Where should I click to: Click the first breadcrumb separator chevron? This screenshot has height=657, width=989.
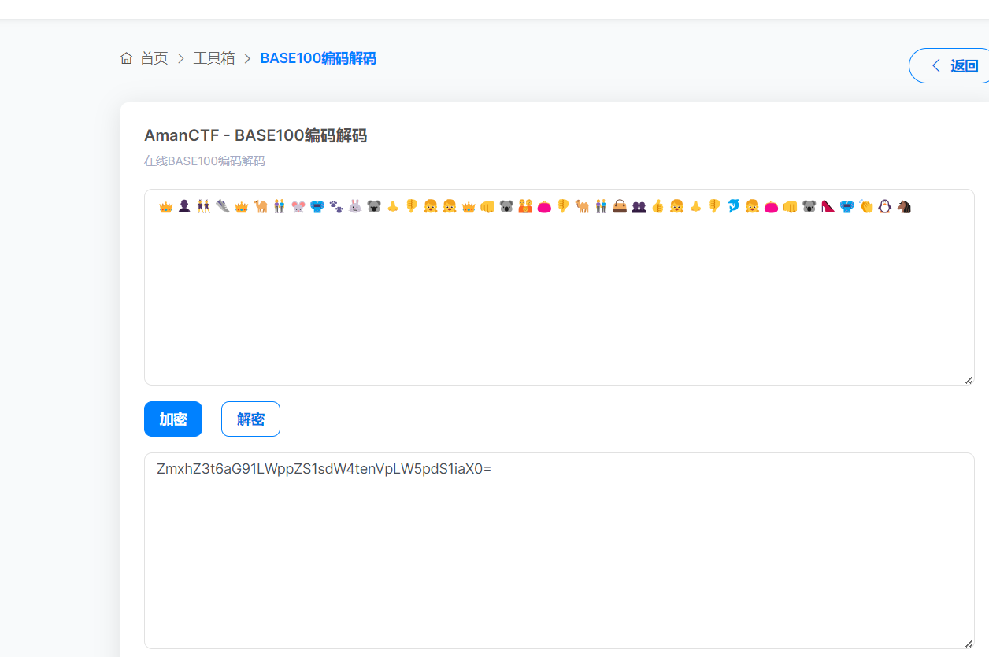[x=181, y=58]
